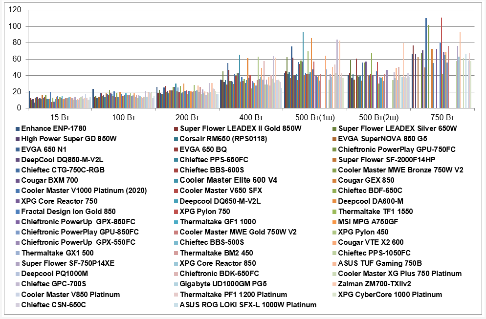Click the Enhance ENP-1780 legend label
Screen dimensions: 486x319
point(54,128)
